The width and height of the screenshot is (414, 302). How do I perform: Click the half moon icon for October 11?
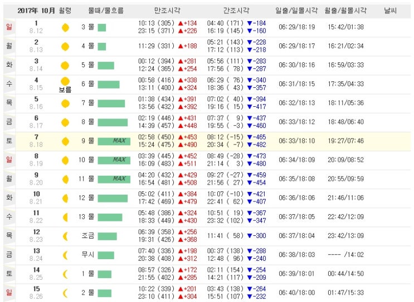click(x=65, y=217)
